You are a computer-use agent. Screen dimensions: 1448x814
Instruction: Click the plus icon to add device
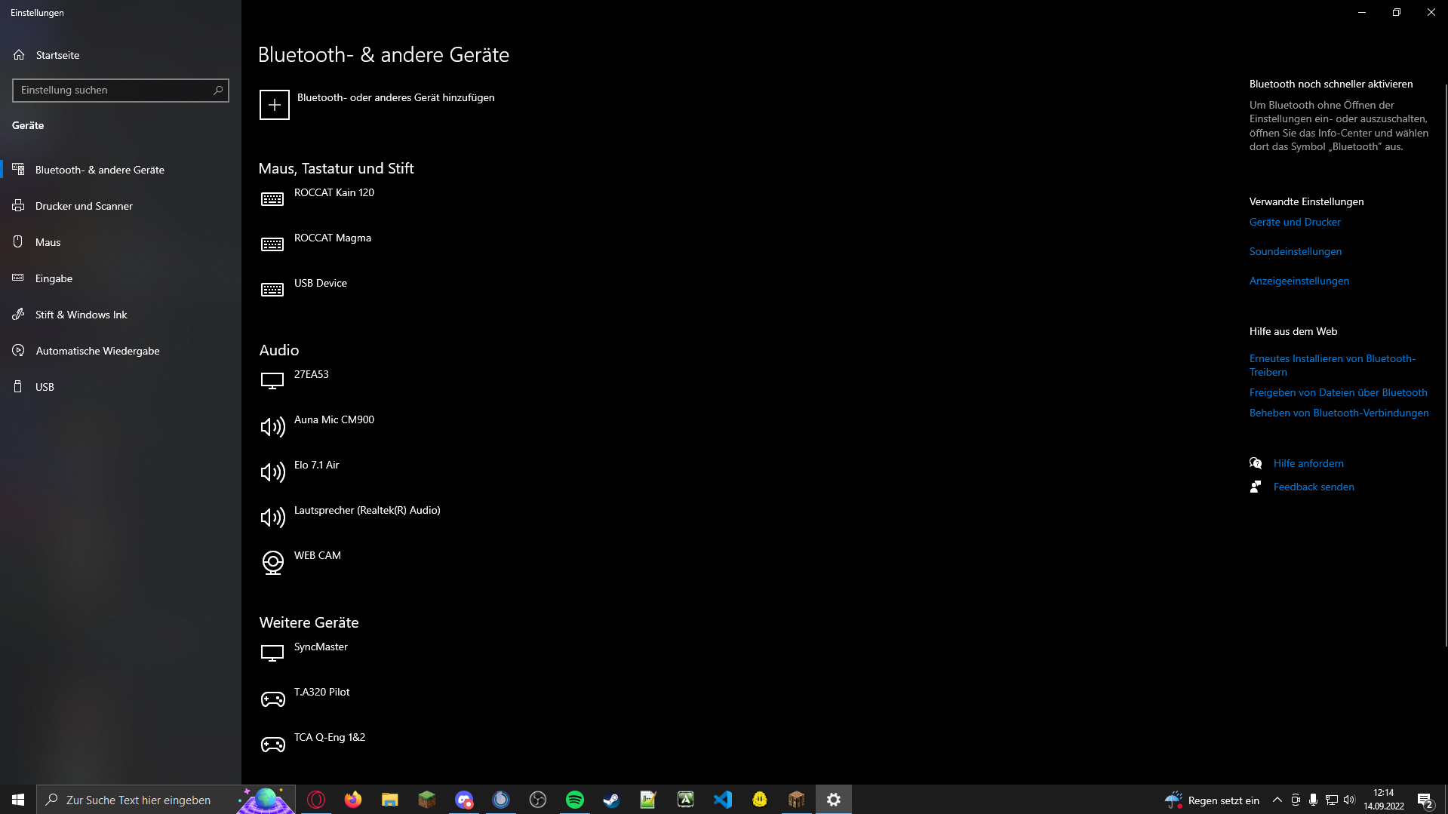click(275, 105)
